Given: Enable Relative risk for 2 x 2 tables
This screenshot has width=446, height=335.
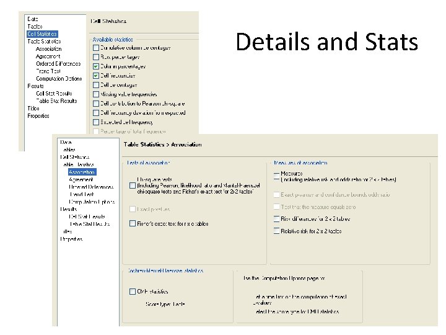Looking at the screenshot, I should pos(276,231).
